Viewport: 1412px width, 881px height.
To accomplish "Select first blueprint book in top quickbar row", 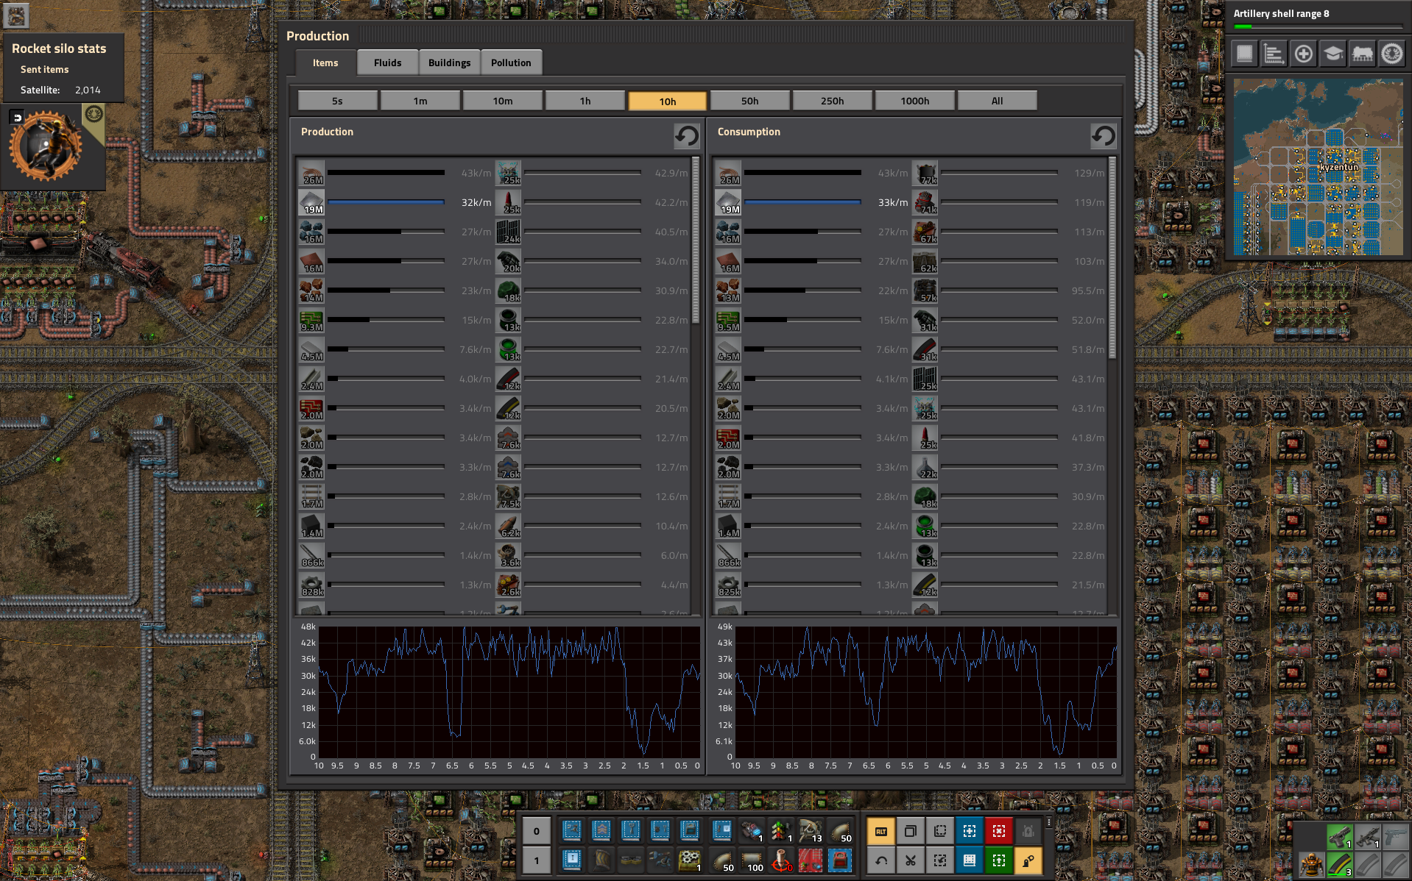I will [x=572, y=831].
